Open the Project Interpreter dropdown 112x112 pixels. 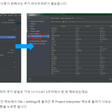click(x=87, y=22)
